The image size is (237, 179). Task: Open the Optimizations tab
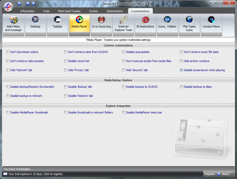(114, 11)
